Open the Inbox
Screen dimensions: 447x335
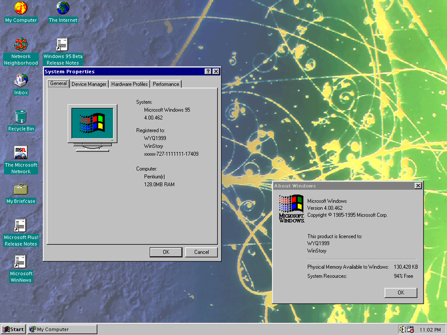[20, 81]
